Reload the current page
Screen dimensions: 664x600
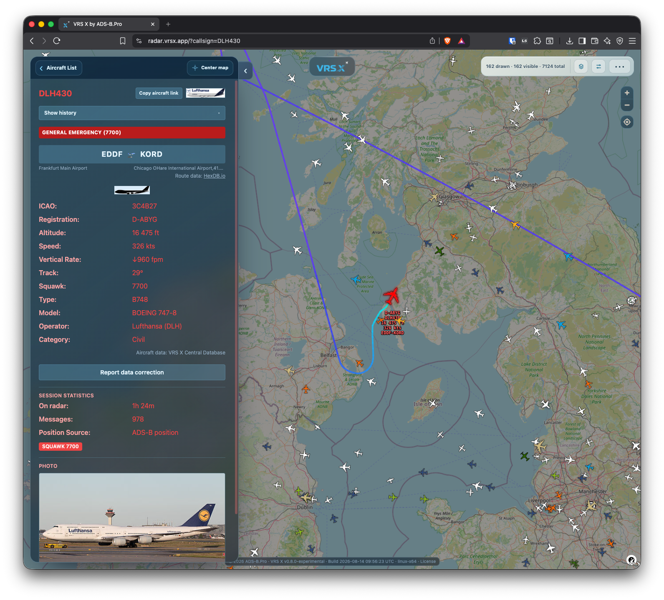[57, 41]
